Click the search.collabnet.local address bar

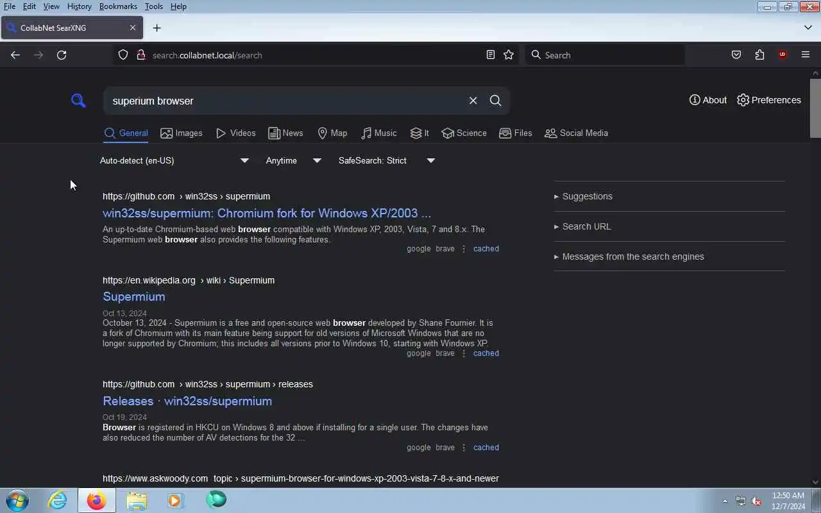click(x=314, y=55)
